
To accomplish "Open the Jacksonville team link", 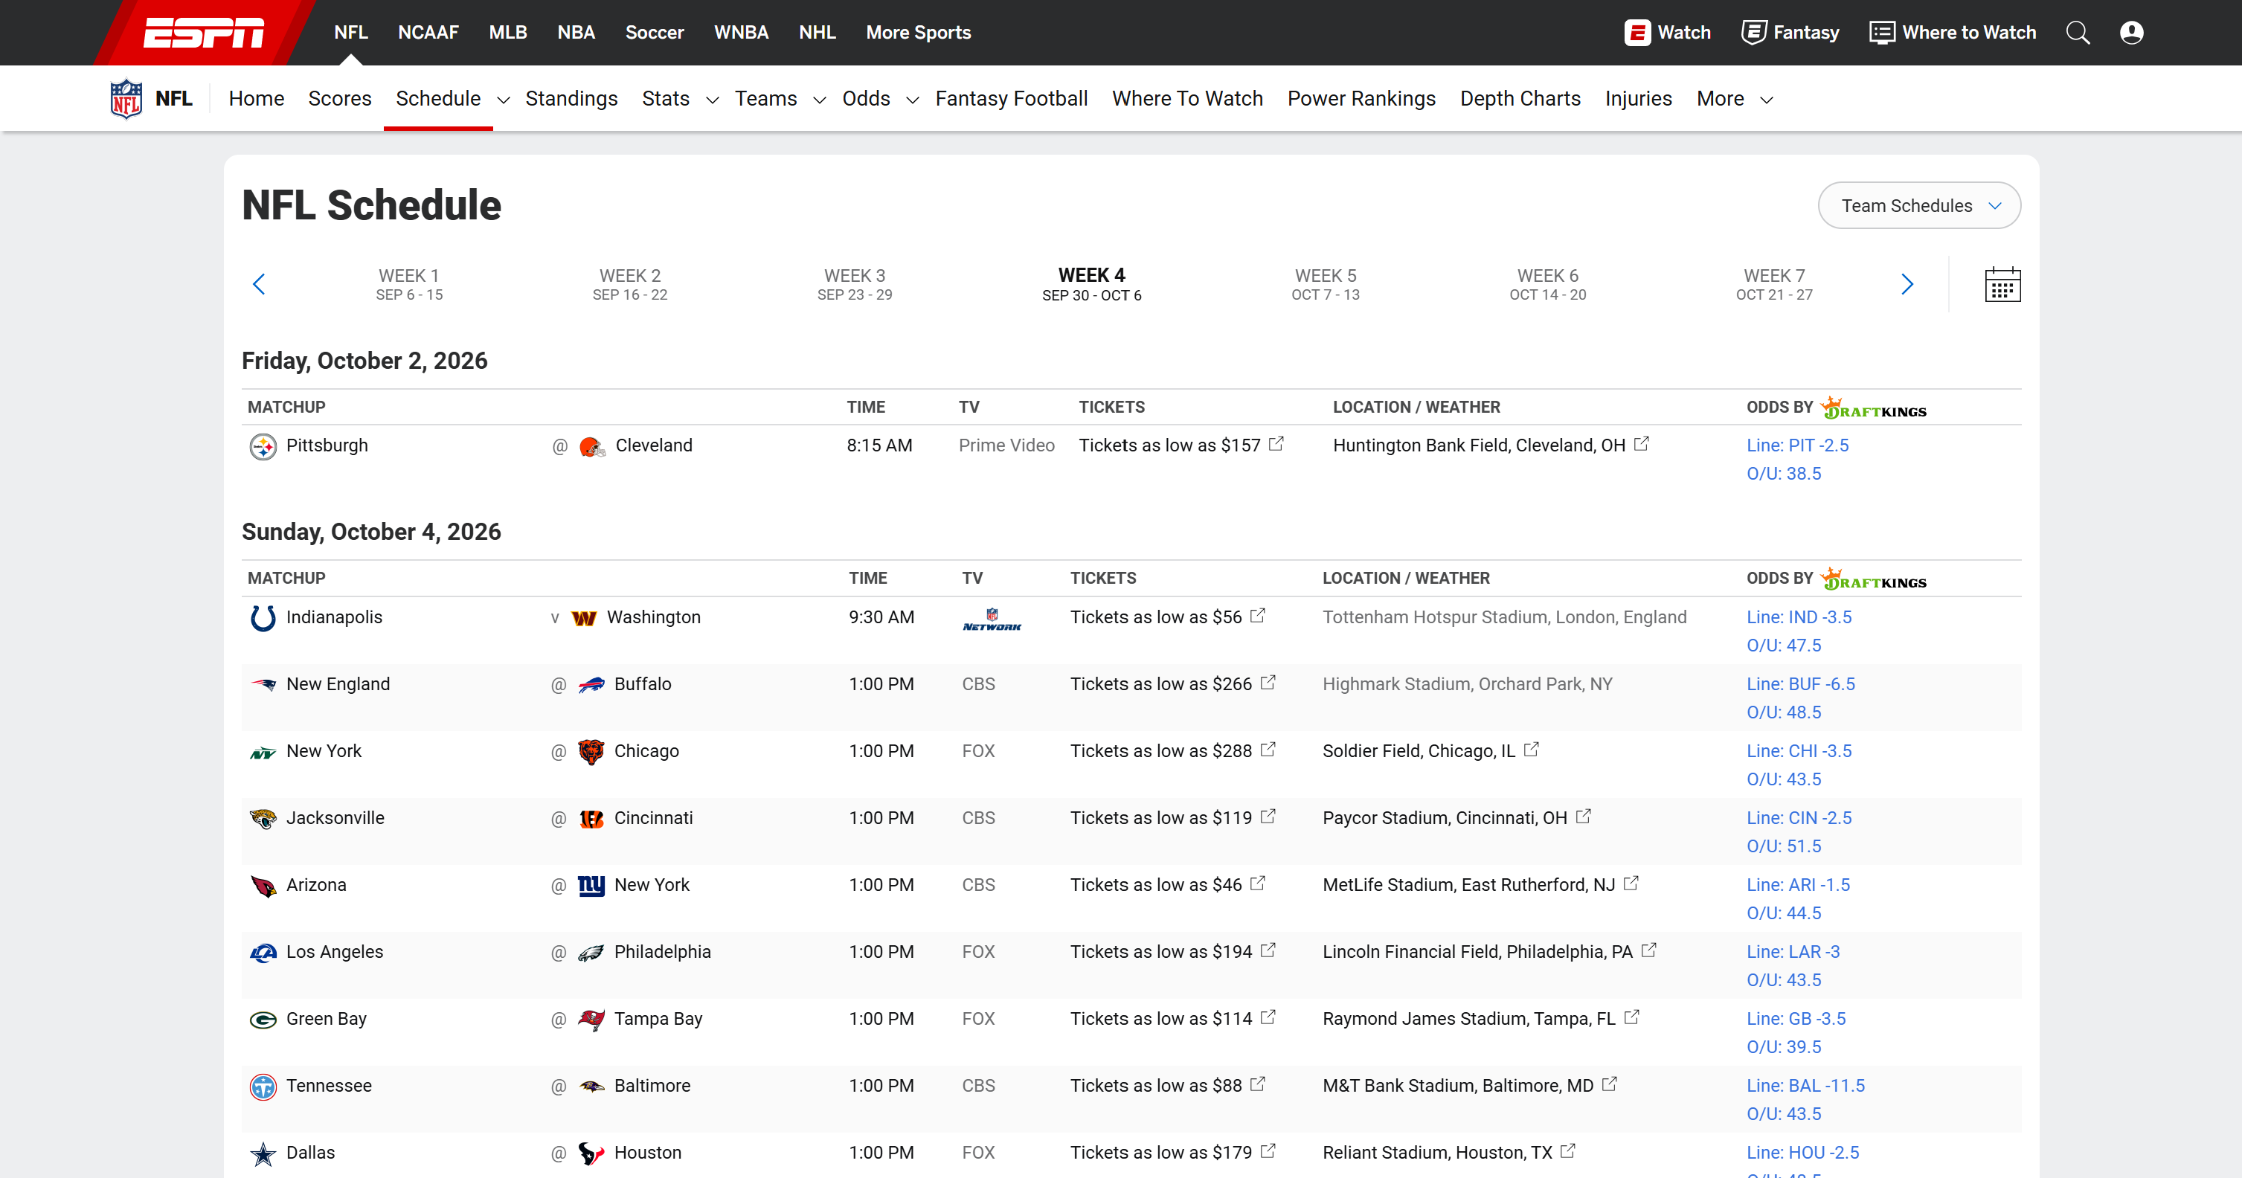I will click(335, 819).
